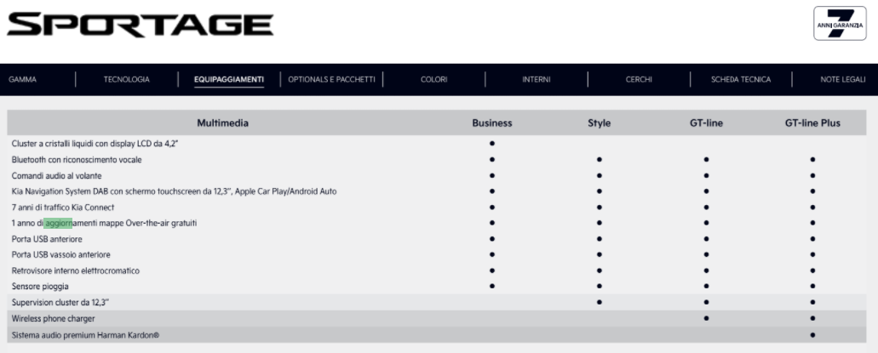878x353 pixels.
Task: Click GT-line dot for Wireless phone charger
Action: click(x=706, y=318)
